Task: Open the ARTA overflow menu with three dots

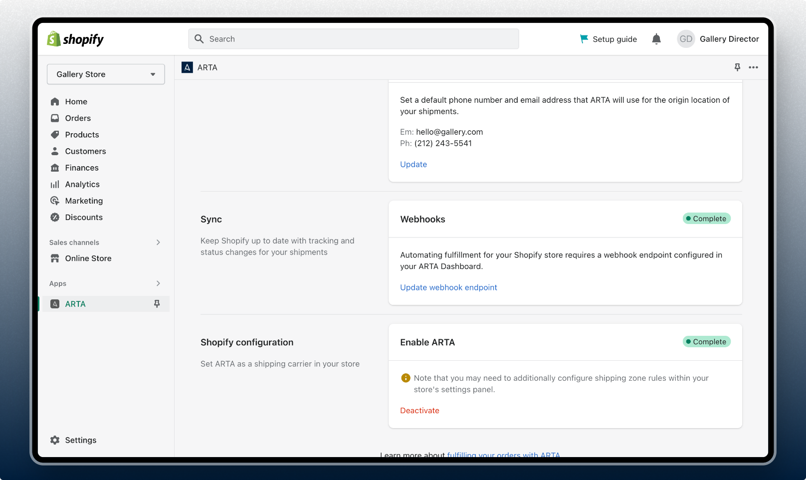Action: click(754, 67)
